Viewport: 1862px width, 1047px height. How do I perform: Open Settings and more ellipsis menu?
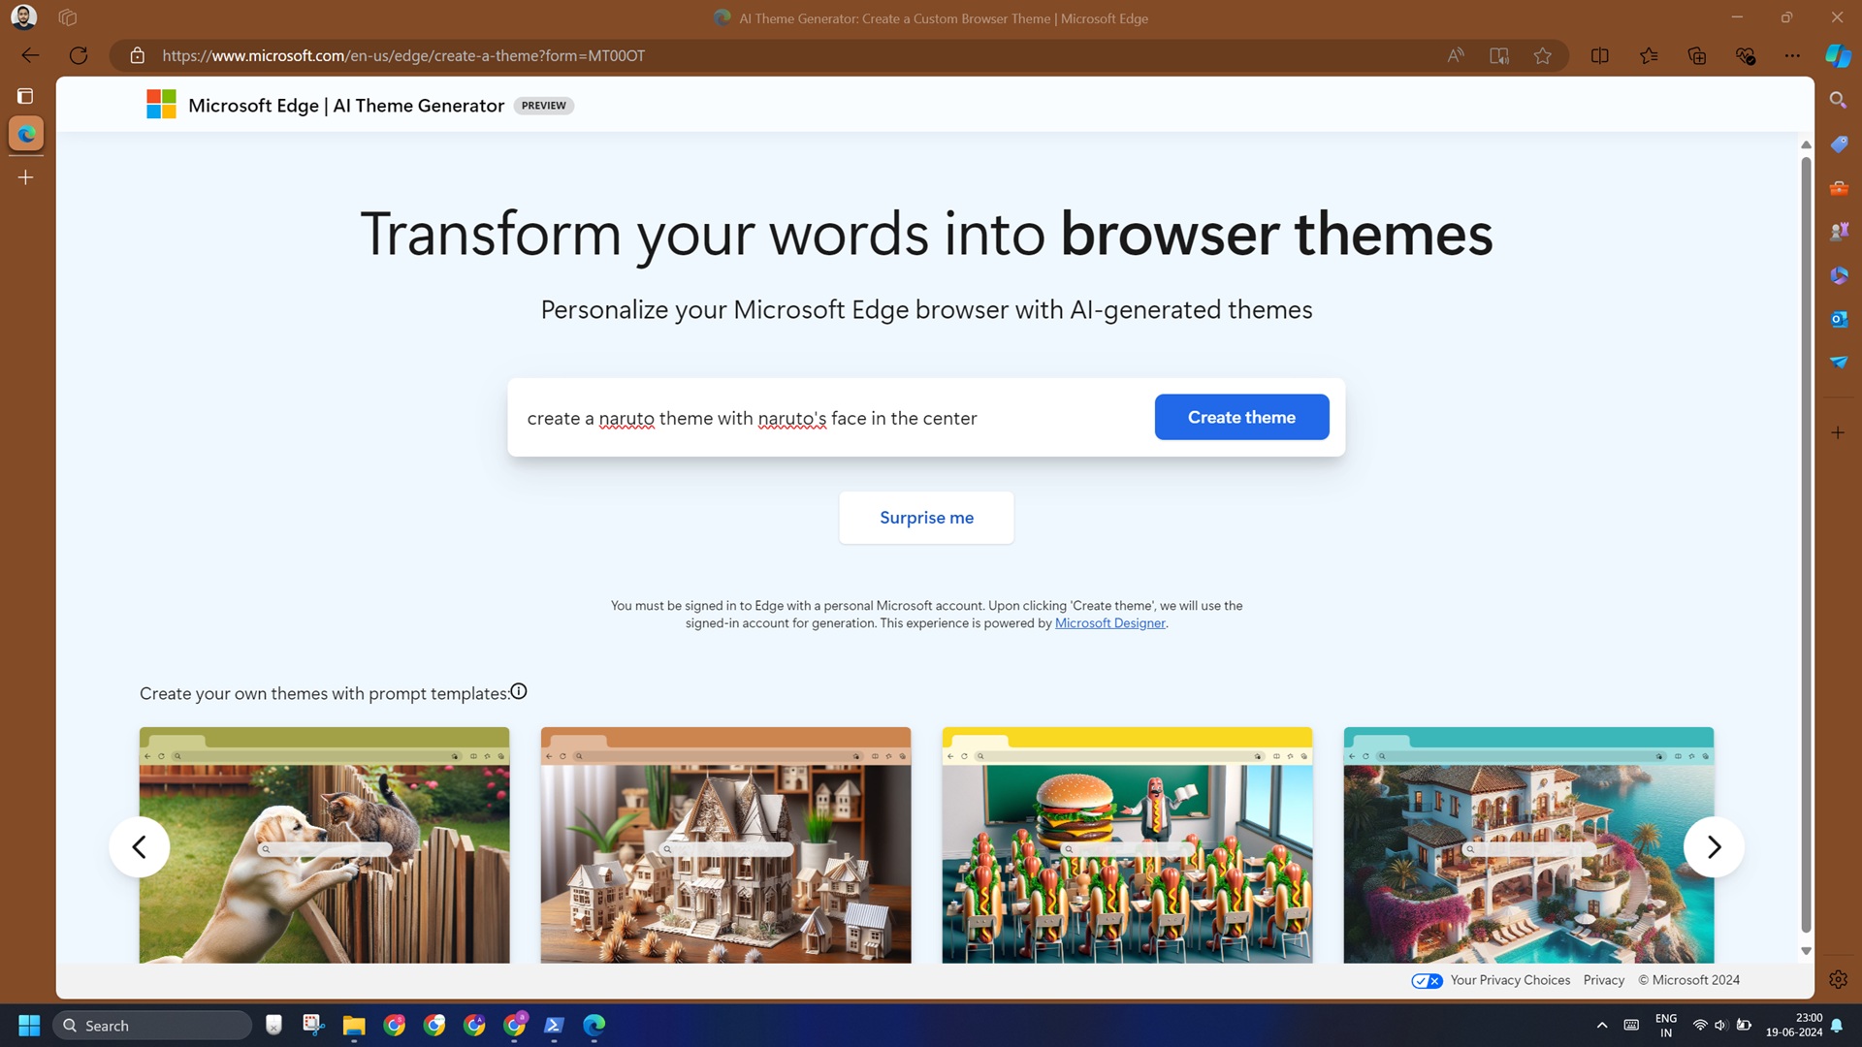coord(1792,55)
